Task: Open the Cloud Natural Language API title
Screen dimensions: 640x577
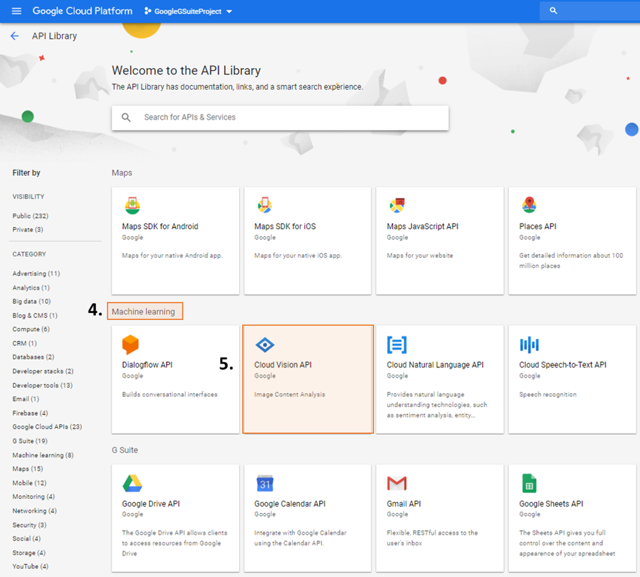Action: (435, 365)
